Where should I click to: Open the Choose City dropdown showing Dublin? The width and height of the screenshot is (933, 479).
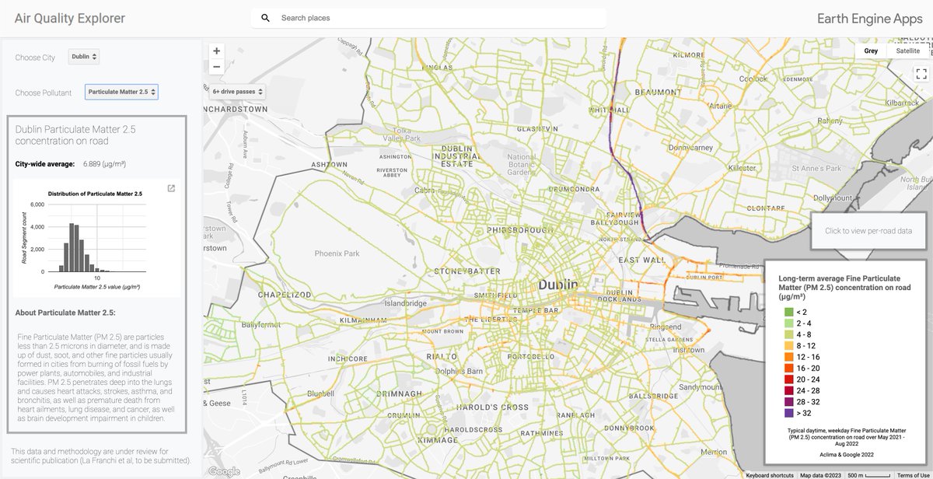pyautogui.click(x=84, y=57)
